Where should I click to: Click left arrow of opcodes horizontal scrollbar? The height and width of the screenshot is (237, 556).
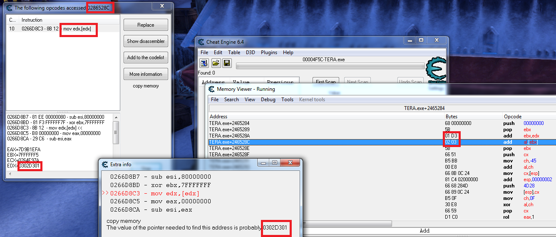click(x=10, y=173)
